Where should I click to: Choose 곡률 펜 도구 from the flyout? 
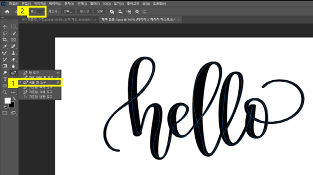[x=40, y=82]
